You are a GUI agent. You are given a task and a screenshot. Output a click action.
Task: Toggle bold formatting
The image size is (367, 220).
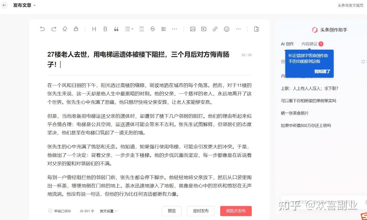[105, 29]
